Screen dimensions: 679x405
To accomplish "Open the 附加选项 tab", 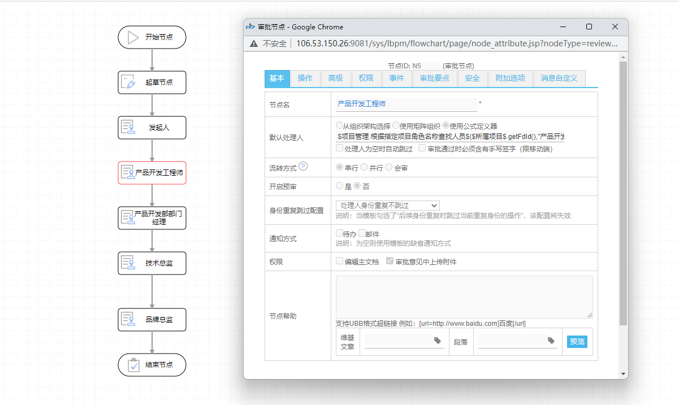I will click(511, 79).
